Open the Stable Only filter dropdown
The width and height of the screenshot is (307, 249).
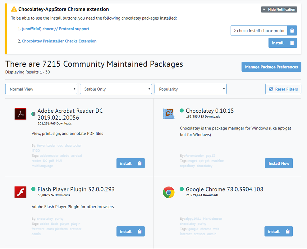116,89
